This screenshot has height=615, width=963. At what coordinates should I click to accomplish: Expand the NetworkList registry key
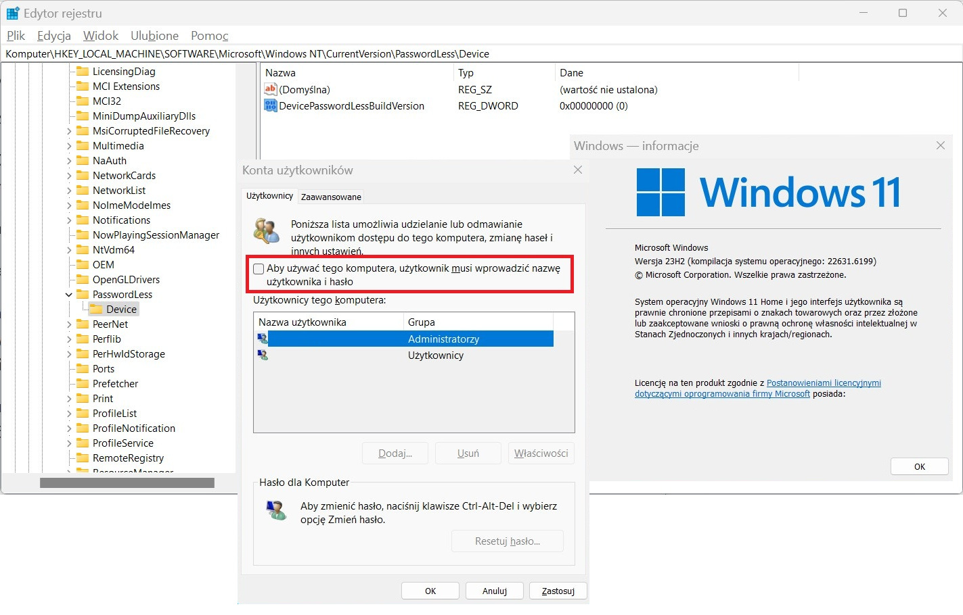[69, 191]
